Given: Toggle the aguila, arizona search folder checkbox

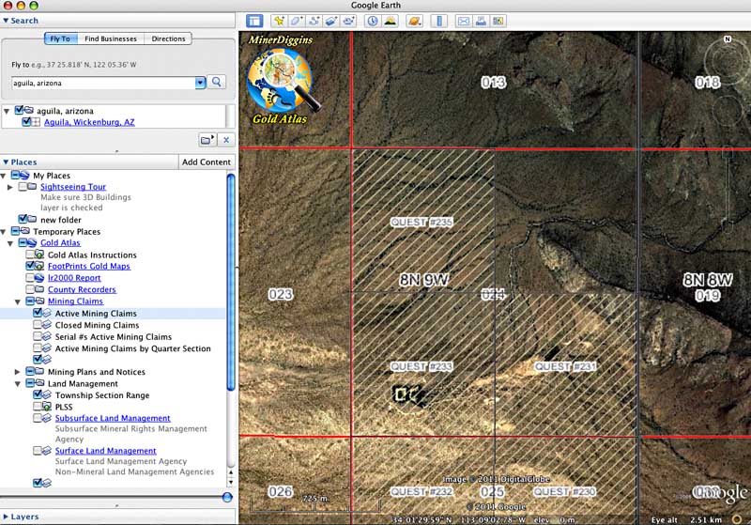Looking at the screenshot, I should point(19,110).
